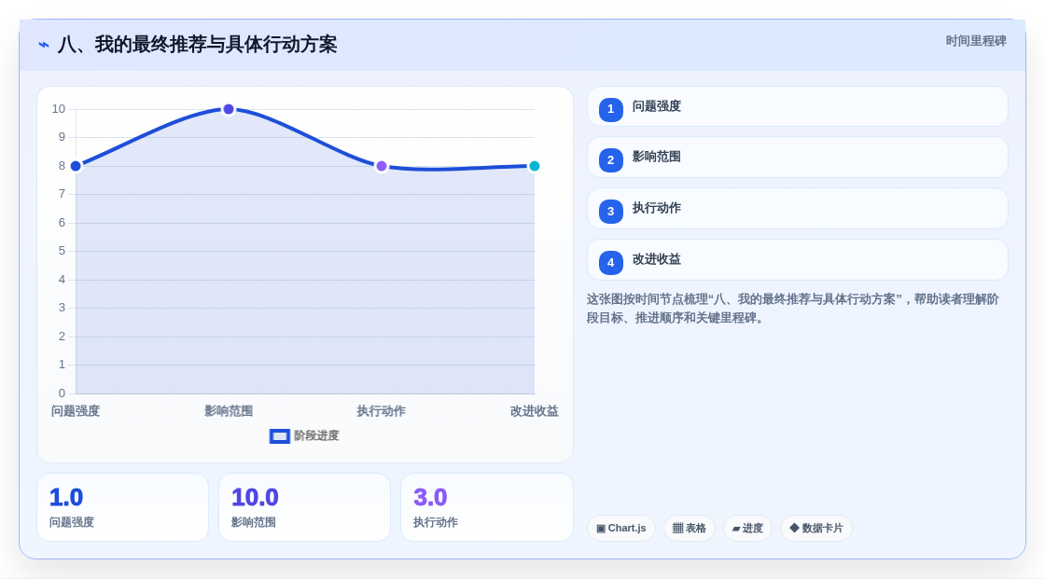
Task: Click the number 2 badge for 影响范围
Action: click(x=610, y=160)
